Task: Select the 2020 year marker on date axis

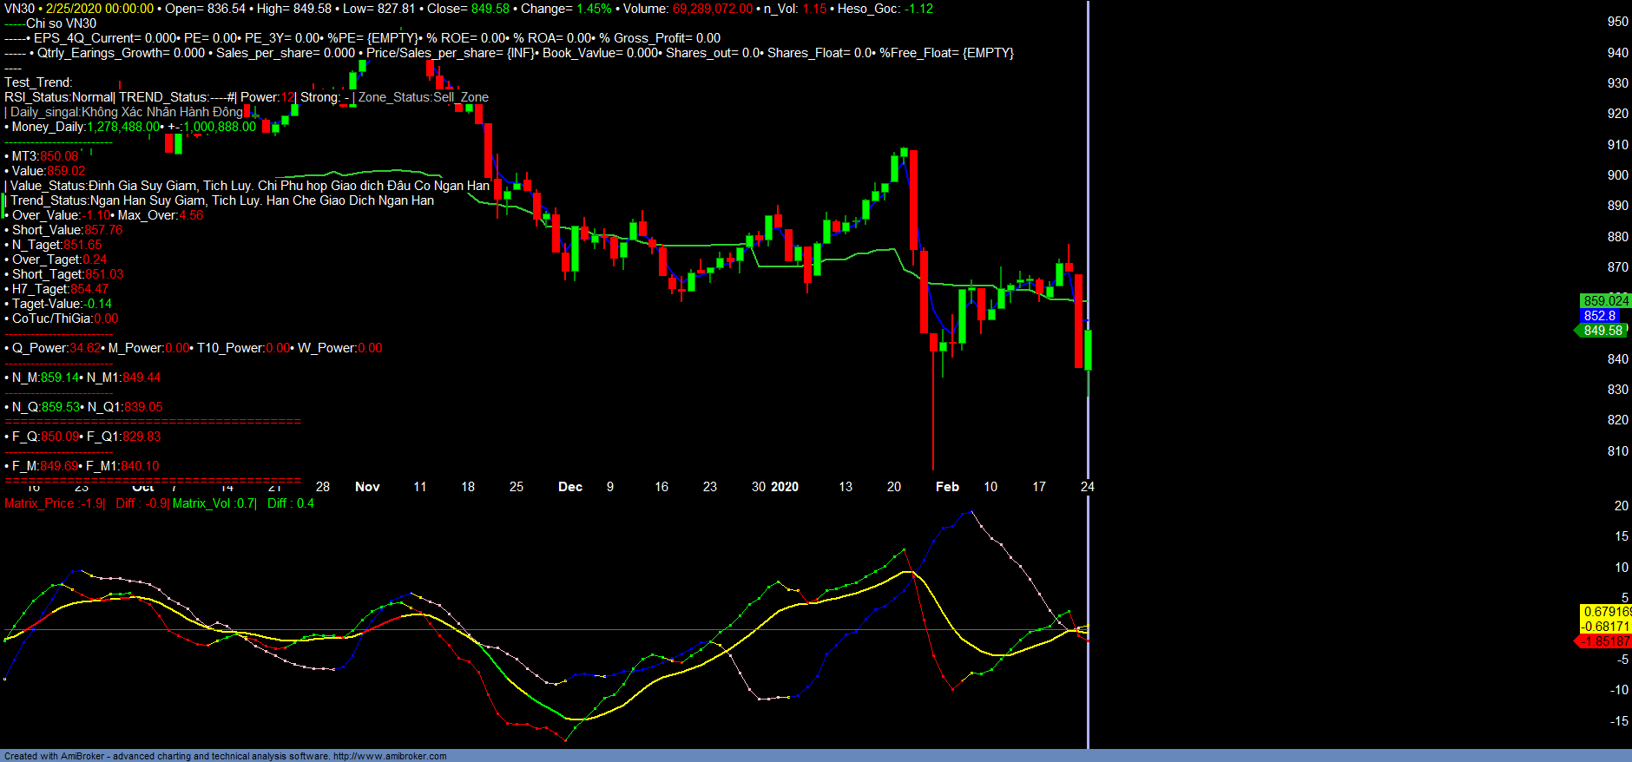Action: 784,487
